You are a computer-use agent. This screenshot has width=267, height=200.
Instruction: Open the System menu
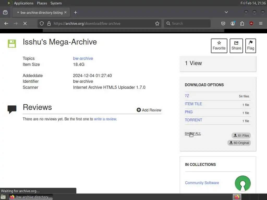(56, 3)
